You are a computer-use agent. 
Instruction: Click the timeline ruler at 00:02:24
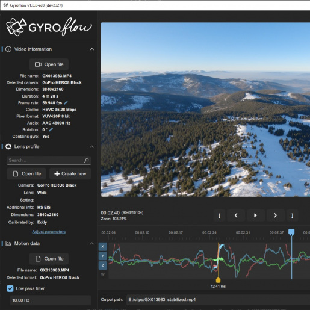(x=209, y=232)
